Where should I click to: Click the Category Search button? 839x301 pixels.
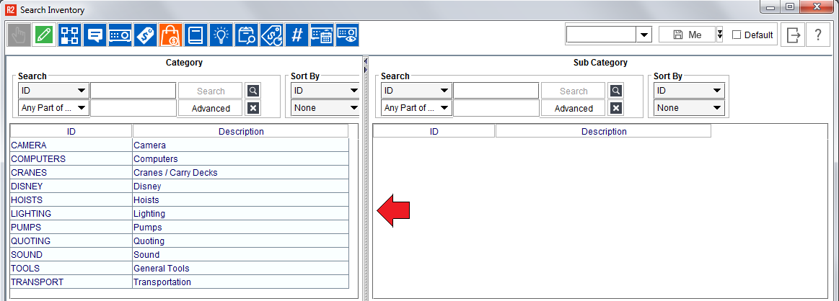coord(211,91)
